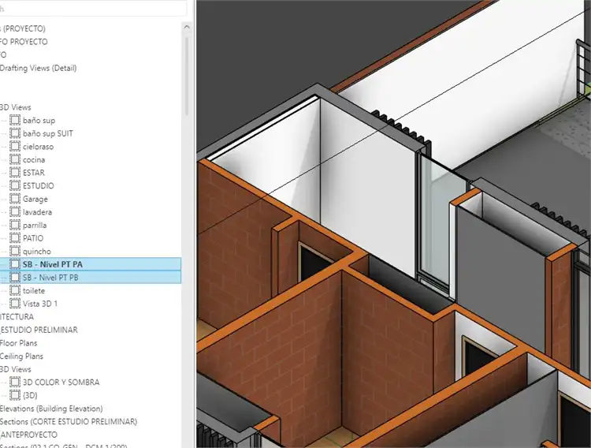Image resolution: width=591 pixels, height=448 pixels.
Task: Select the '{3D}' view label
Action: point(30,395)
